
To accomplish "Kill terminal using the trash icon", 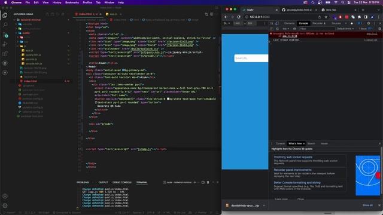I will [208, 182].
